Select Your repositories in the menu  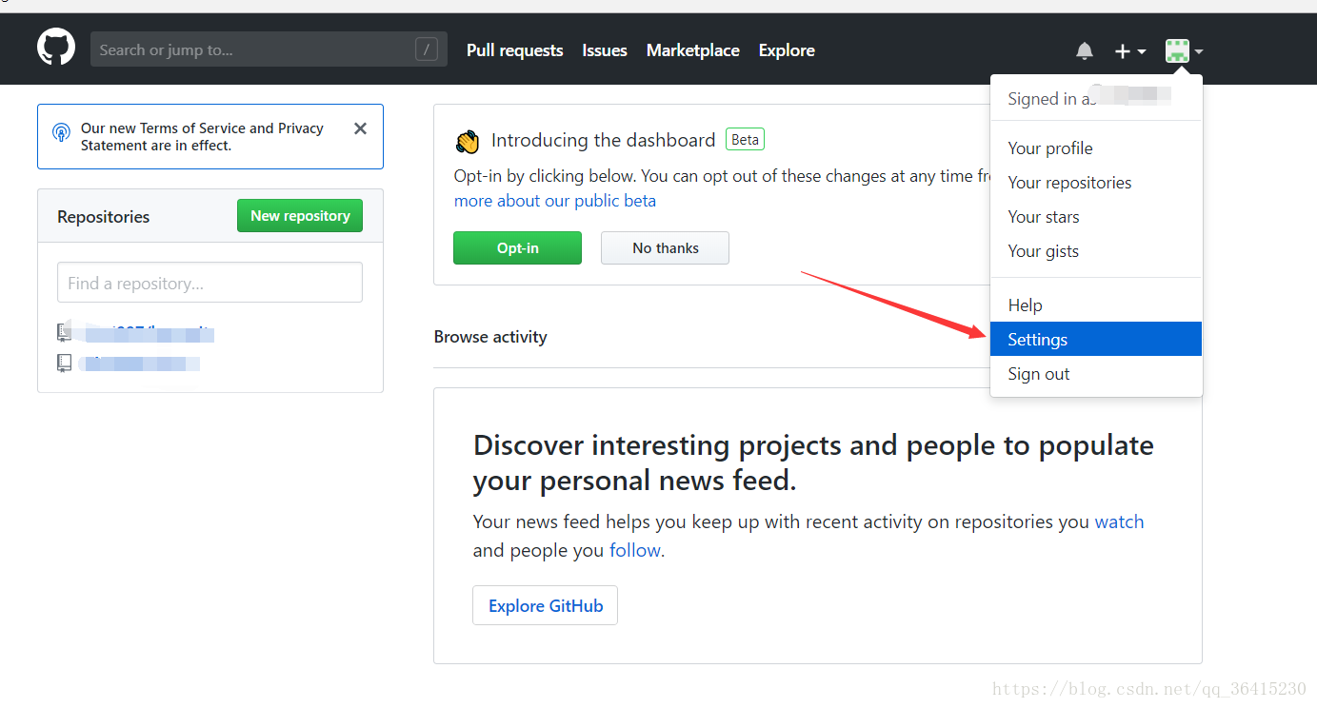(x=1096, y=183)
